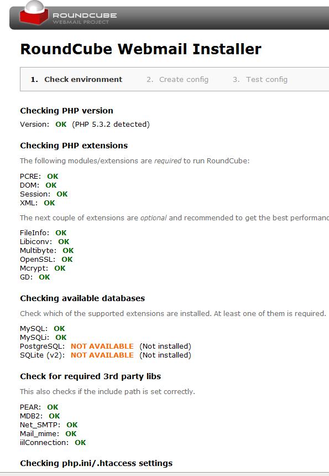Screen dimensions: 329x476
Task: Click the Not installed note beside PostgreSQL
Action: (164, 346)
